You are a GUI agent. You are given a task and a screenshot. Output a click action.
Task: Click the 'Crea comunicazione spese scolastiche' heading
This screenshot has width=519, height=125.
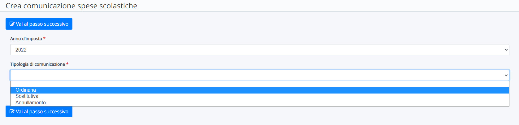pos(71,6)
